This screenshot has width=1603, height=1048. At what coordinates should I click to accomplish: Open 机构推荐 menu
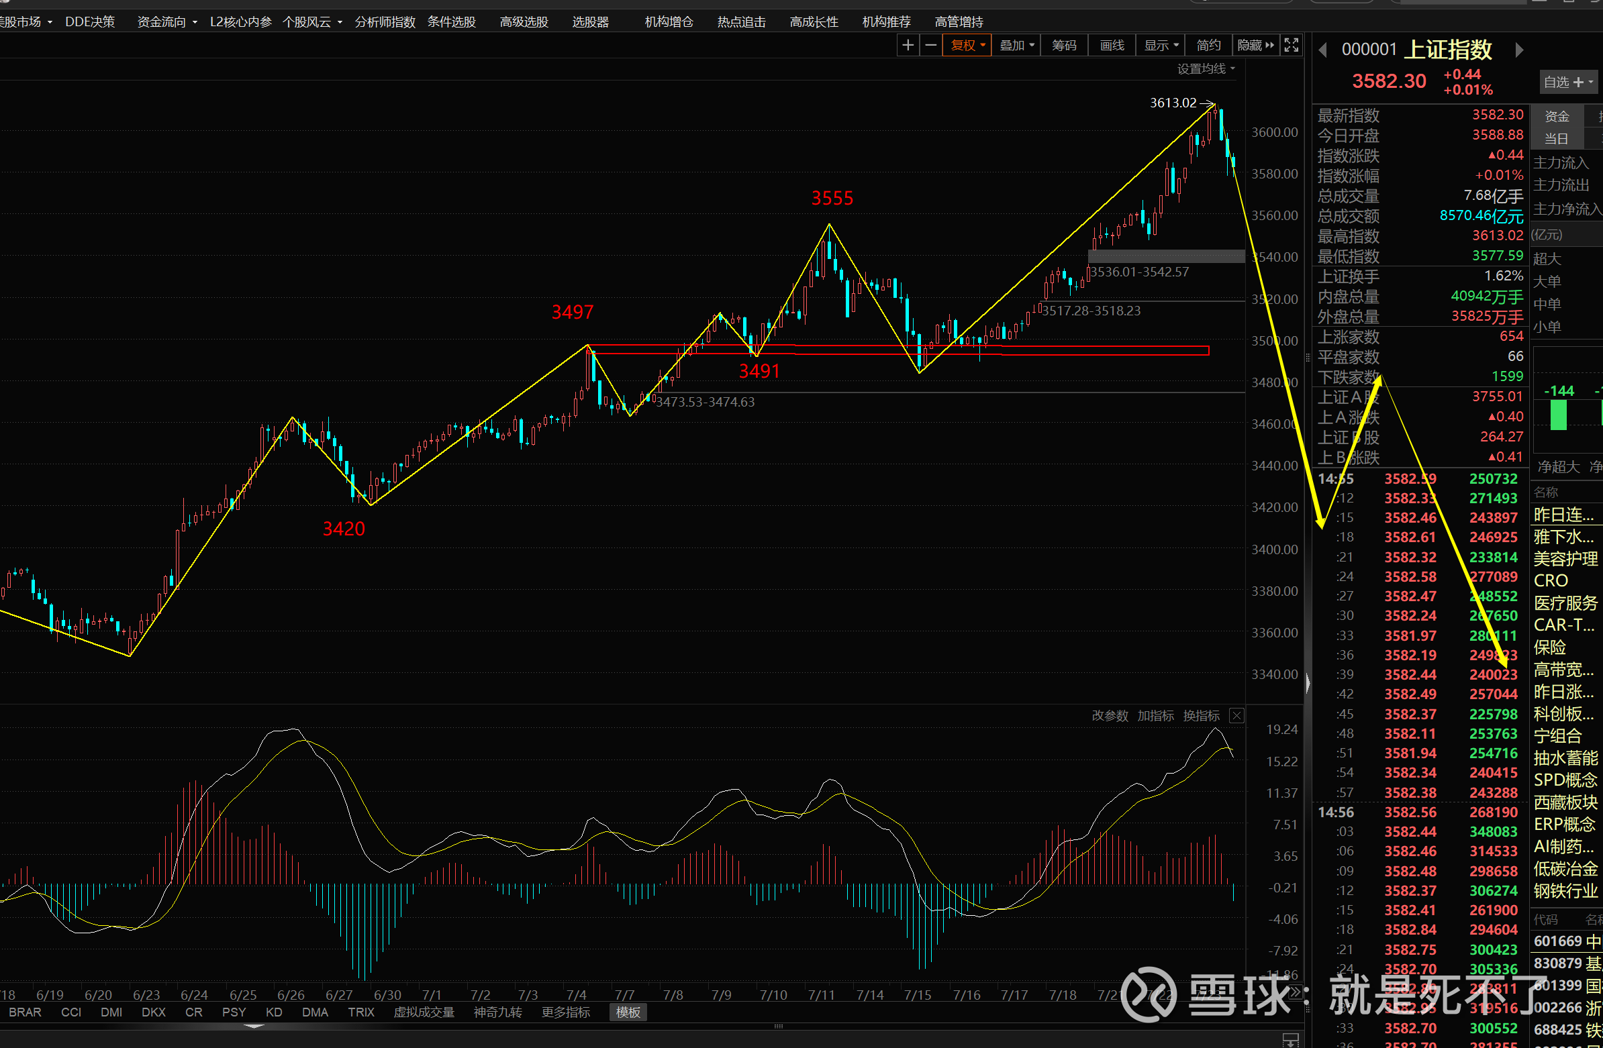pos(886,21)
